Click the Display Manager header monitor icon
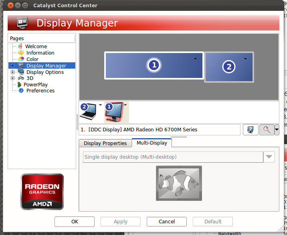This screenshot has height=235, width=287. (22, 23)
